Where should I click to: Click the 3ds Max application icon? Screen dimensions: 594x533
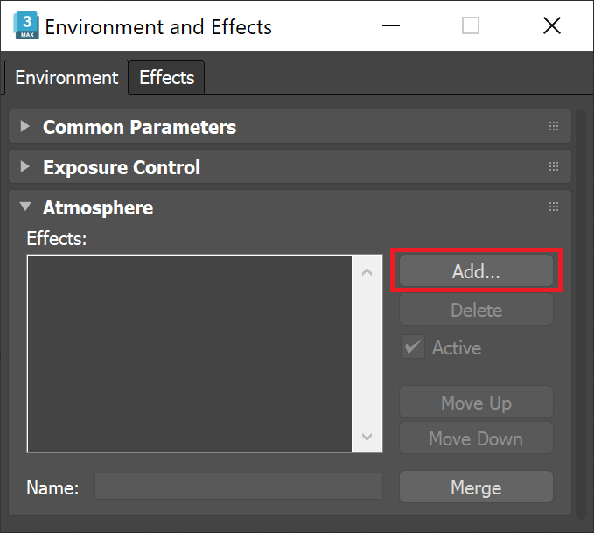pyautogui.click(x=25, y=26)
